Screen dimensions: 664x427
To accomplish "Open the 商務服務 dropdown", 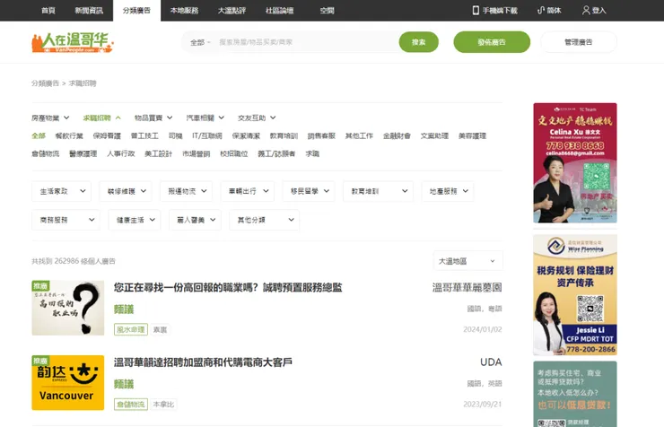I will click(x=66, y=220).
